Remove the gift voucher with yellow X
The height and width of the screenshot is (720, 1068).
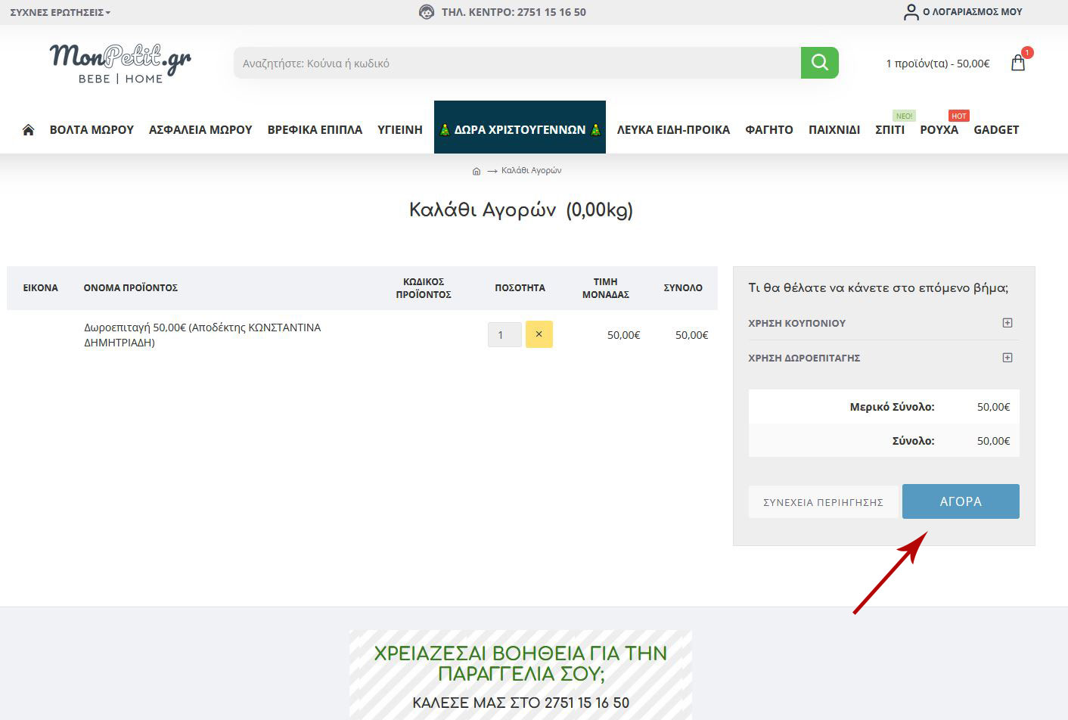coord(539,334)
